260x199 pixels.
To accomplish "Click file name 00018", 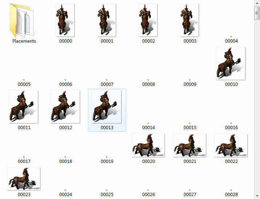I will pos(66,162).
